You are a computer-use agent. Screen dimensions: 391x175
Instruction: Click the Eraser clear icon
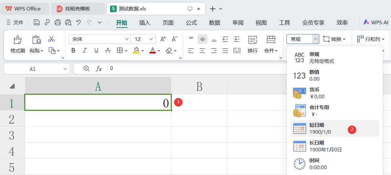pos(169,50)
